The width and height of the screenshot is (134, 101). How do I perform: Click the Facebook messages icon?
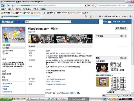[x=19, y=22]
